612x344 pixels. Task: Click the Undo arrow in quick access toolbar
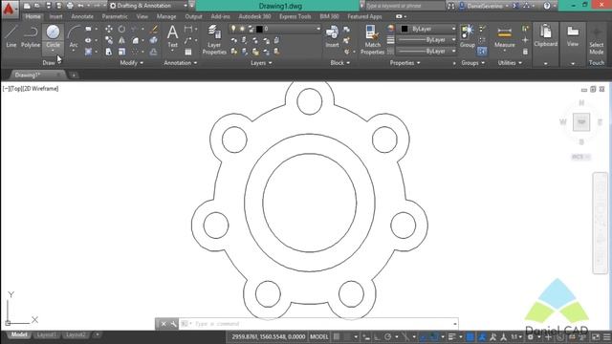(x=80, y=6)
